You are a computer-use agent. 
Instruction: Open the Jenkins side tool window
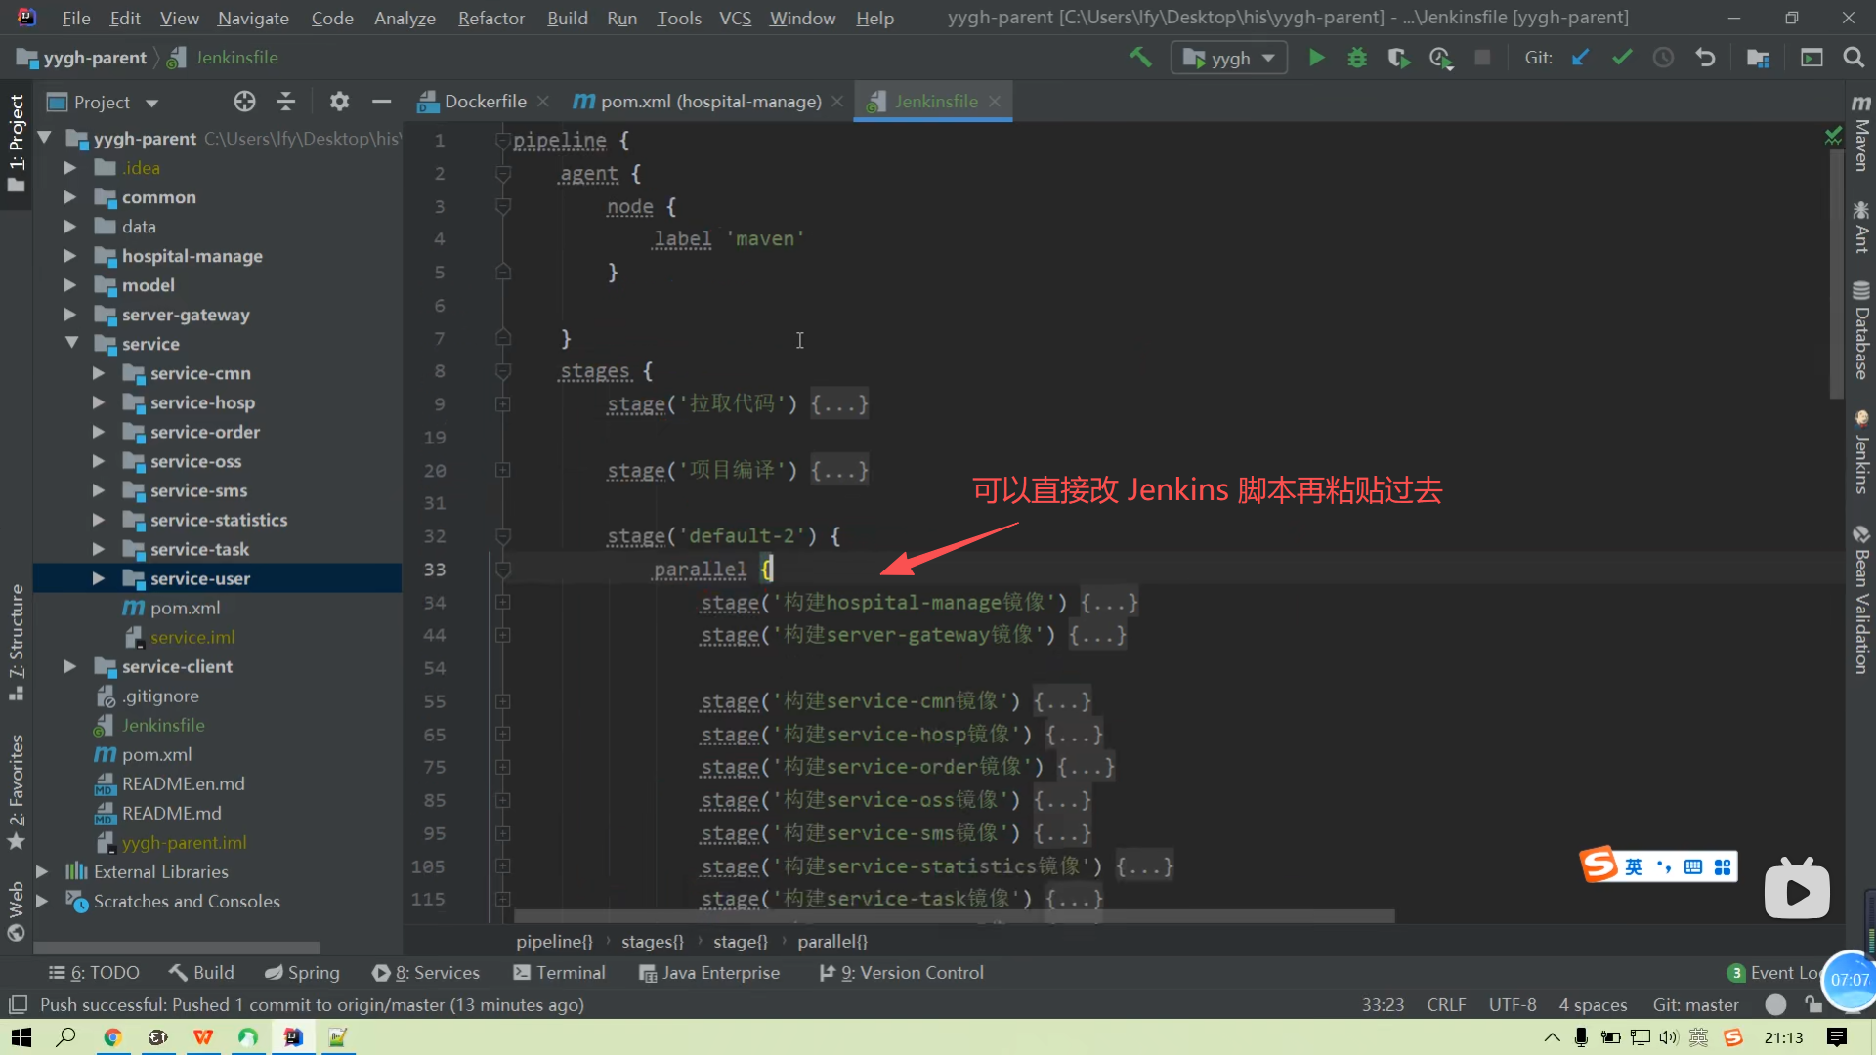point(1861,452)
